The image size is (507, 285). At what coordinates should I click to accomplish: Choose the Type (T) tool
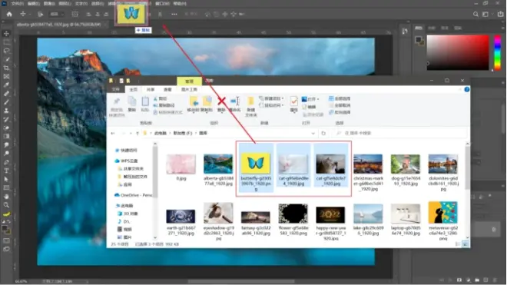point(6,171)
